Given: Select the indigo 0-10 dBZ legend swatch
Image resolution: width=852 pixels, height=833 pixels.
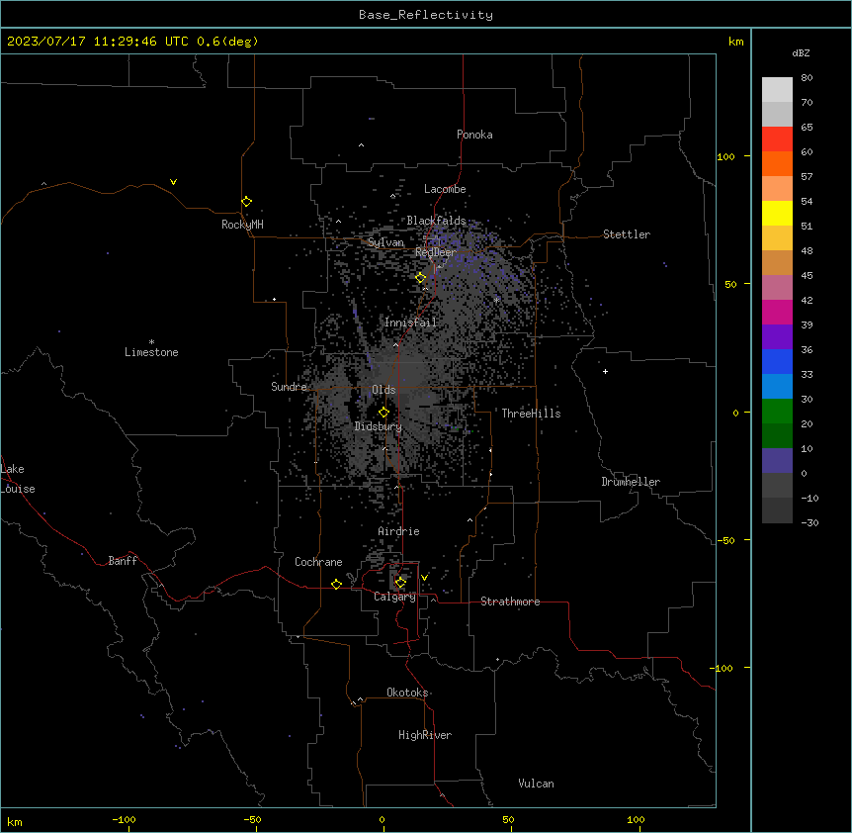Looking at the screenshot, I should click(x=777, y=461).
